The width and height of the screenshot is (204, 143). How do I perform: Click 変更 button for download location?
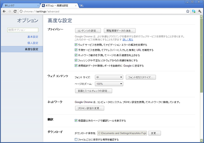pos(154,133)
